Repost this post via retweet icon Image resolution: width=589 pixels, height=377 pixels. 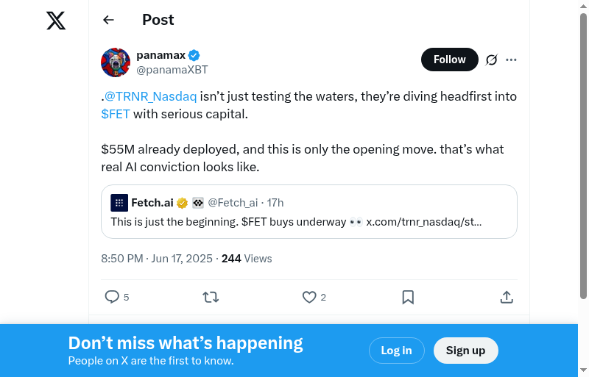coord(211,297)
